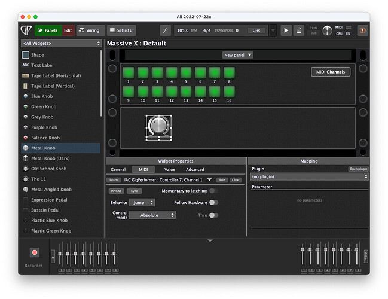Click input channel 1 fader
This screenshot has height=299, width=388.
click(x=60, y=254)
